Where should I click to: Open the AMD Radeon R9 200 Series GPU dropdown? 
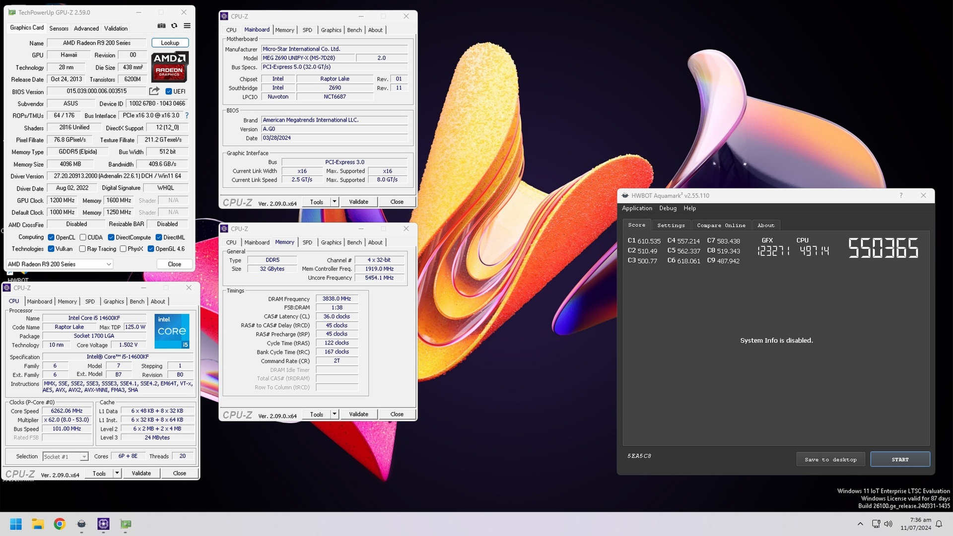pyautogui.click(x=59, y=264)
